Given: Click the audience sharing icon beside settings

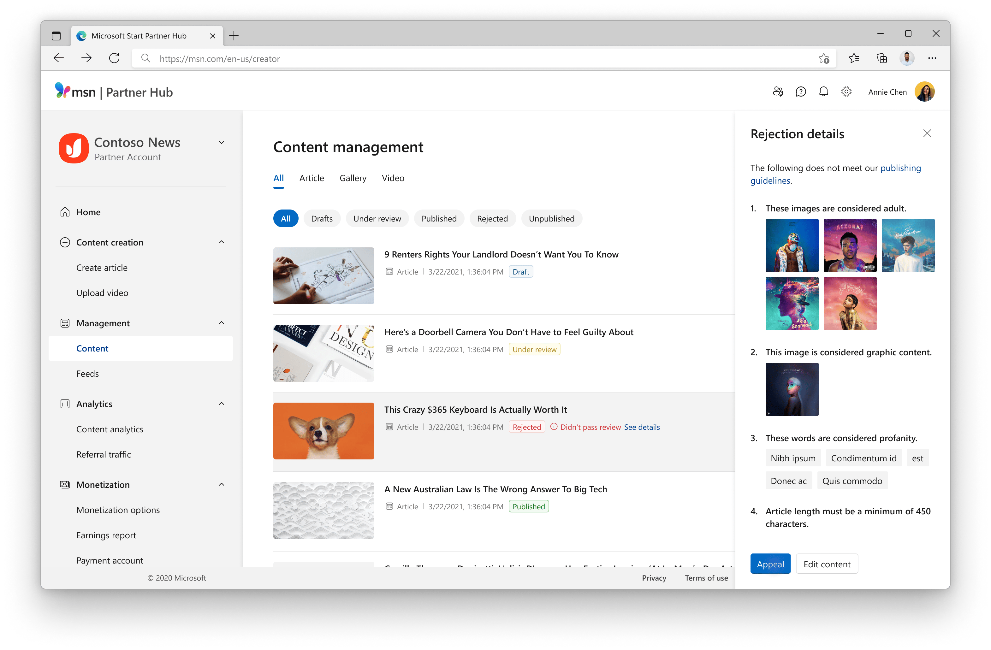Looking at the screenshot, I should pyautogui.click(x=778, y=92).
